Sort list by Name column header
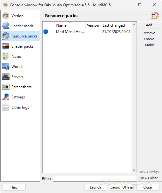162x193 pixels. pyautogui.click(x=70, y=25)
